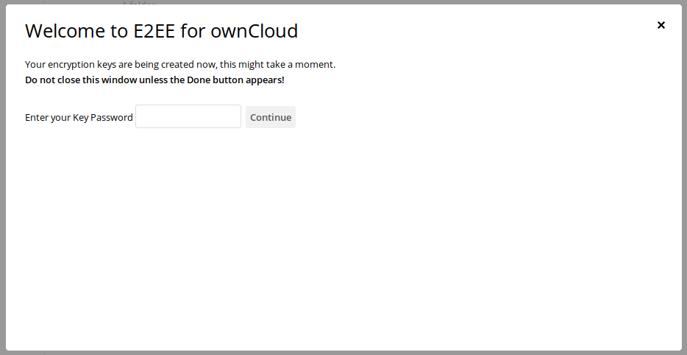Click the Continue button
Viewport: 687px width, 355px height.
(271, 117)
